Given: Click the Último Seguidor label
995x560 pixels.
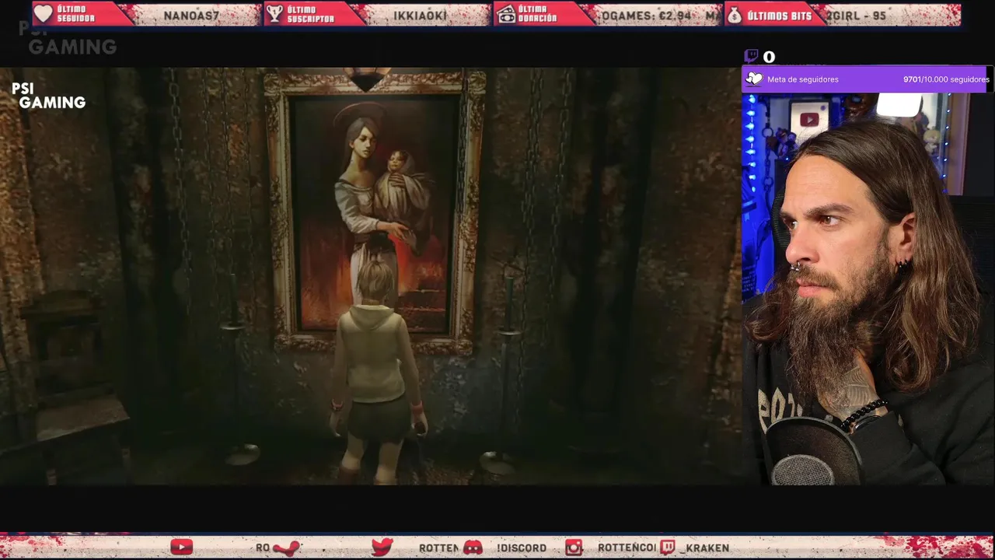Looking at the screenshot, I should 75,14.
